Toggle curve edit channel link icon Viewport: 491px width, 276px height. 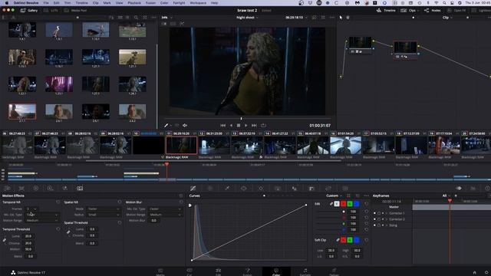331,204
